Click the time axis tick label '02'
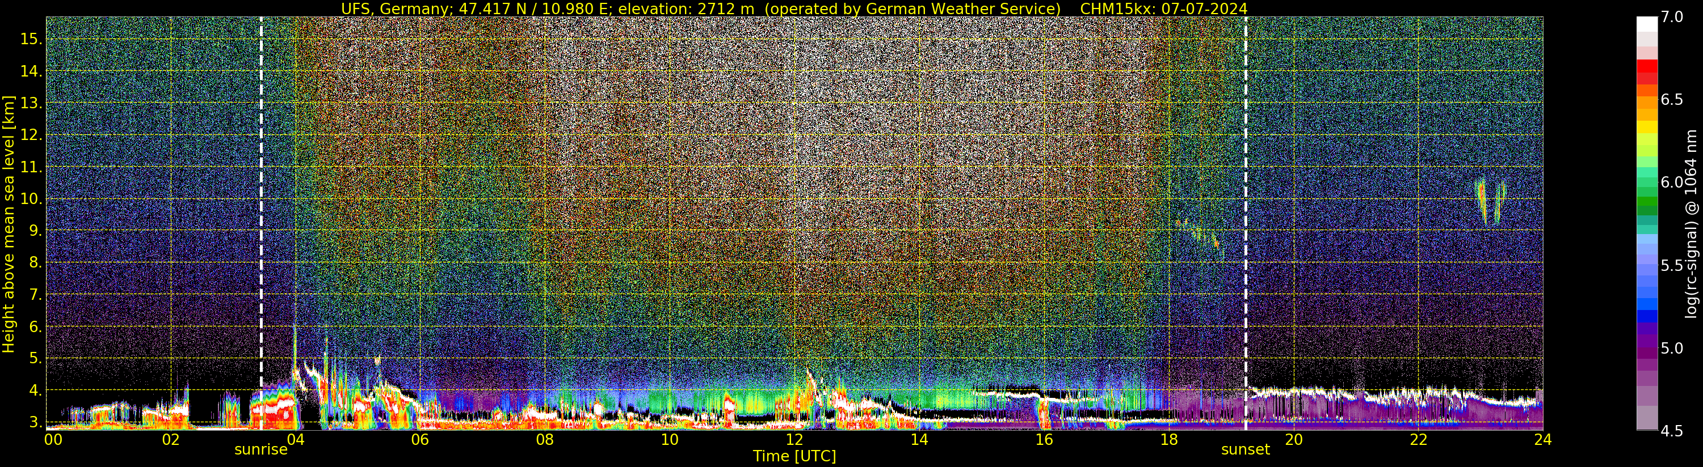1703x467 pixels. (x=171, y=439)
